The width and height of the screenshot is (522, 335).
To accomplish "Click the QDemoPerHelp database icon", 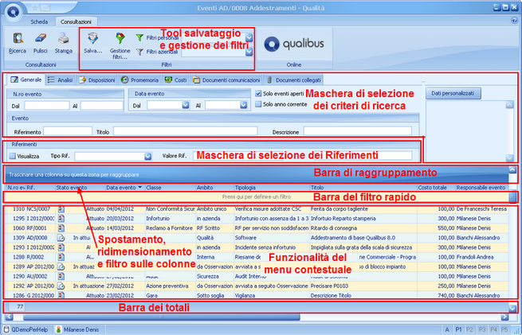I will point(6,329).
